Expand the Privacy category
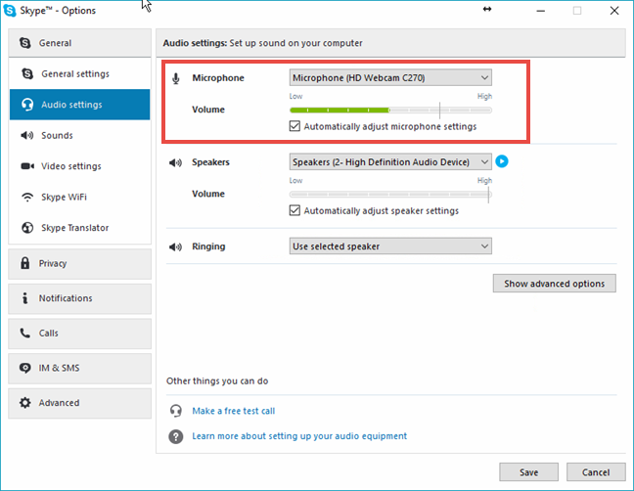 [x=79, y=263]
